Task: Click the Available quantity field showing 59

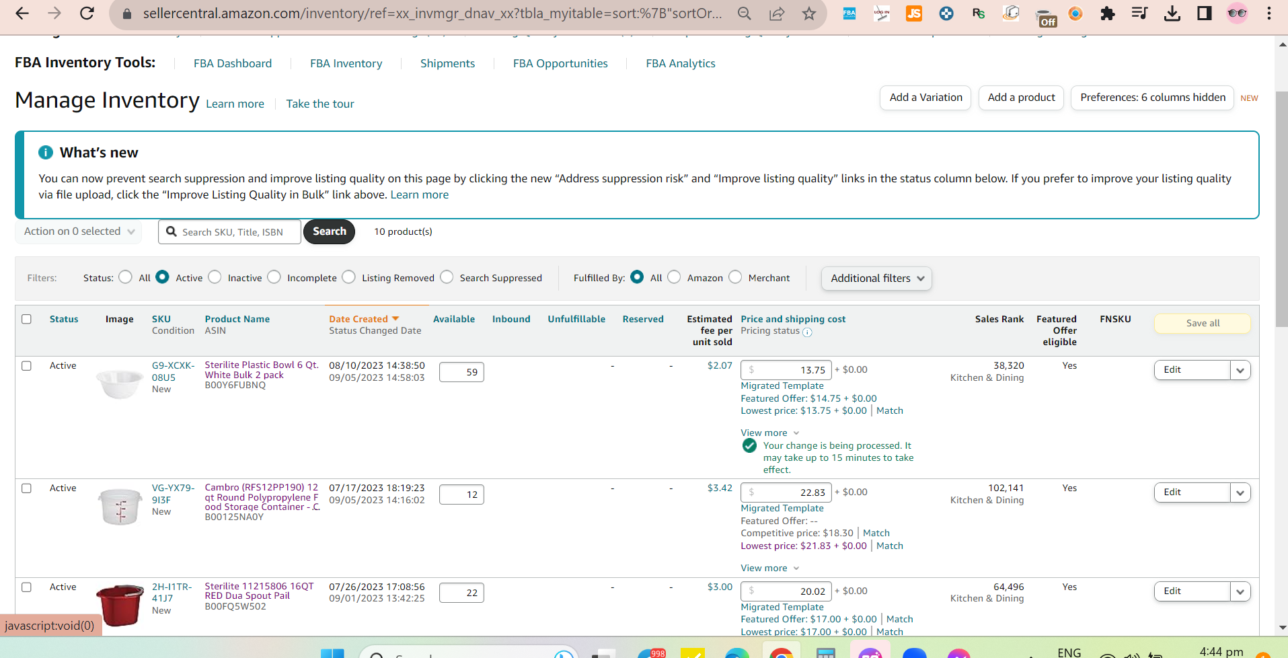Action: [x=461, y=372]
